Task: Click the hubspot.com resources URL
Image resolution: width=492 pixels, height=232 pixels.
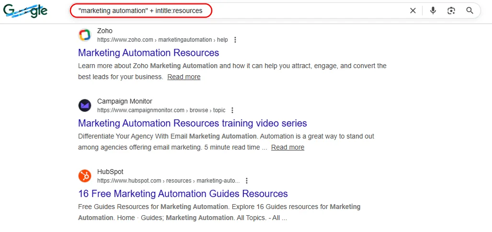Action: 169,181
